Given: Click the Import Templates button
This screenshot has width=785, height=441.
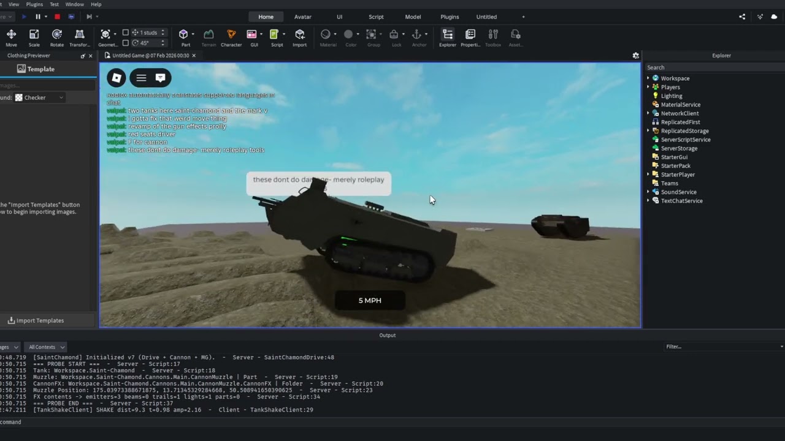Looking at the screenshot, I should tap(36, 320).
